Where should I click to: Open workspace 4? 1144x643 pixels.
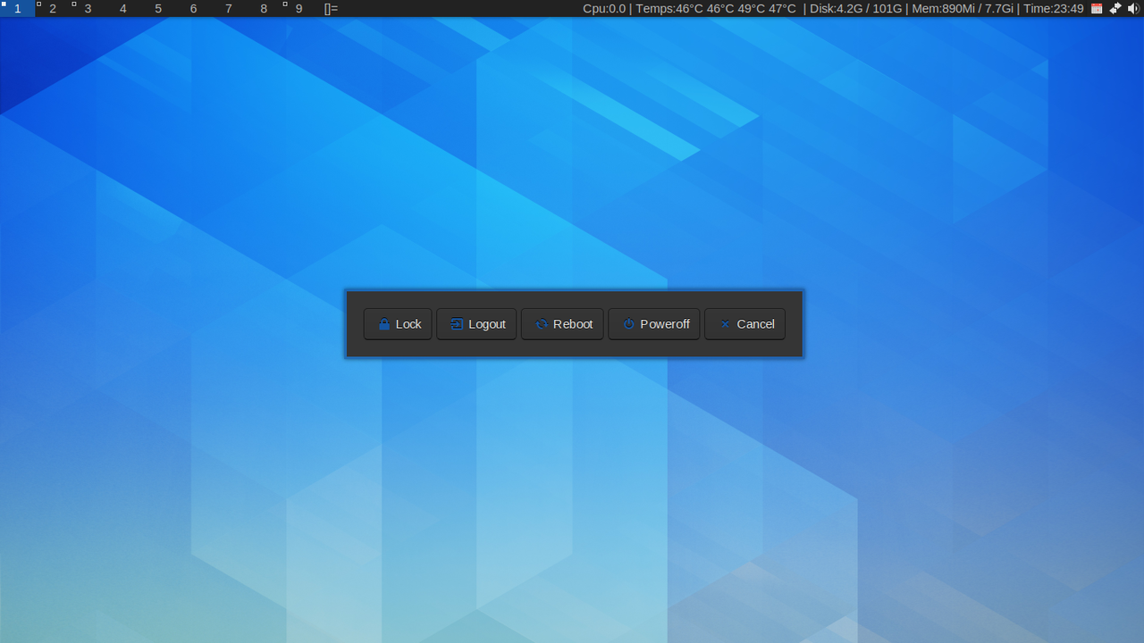coord(123,8)
